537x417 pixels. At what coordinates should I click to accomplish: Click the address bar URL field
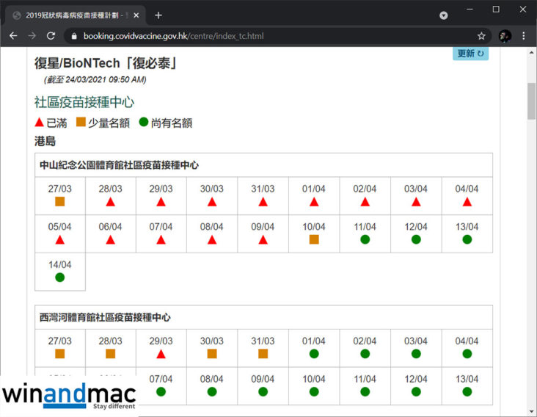click(257, 36)
